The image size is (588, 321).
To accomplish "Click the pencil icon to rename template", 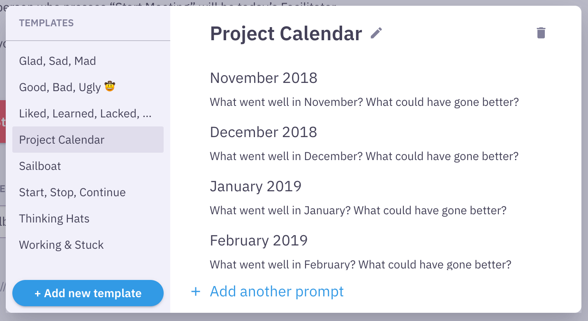I will point(376,33).
